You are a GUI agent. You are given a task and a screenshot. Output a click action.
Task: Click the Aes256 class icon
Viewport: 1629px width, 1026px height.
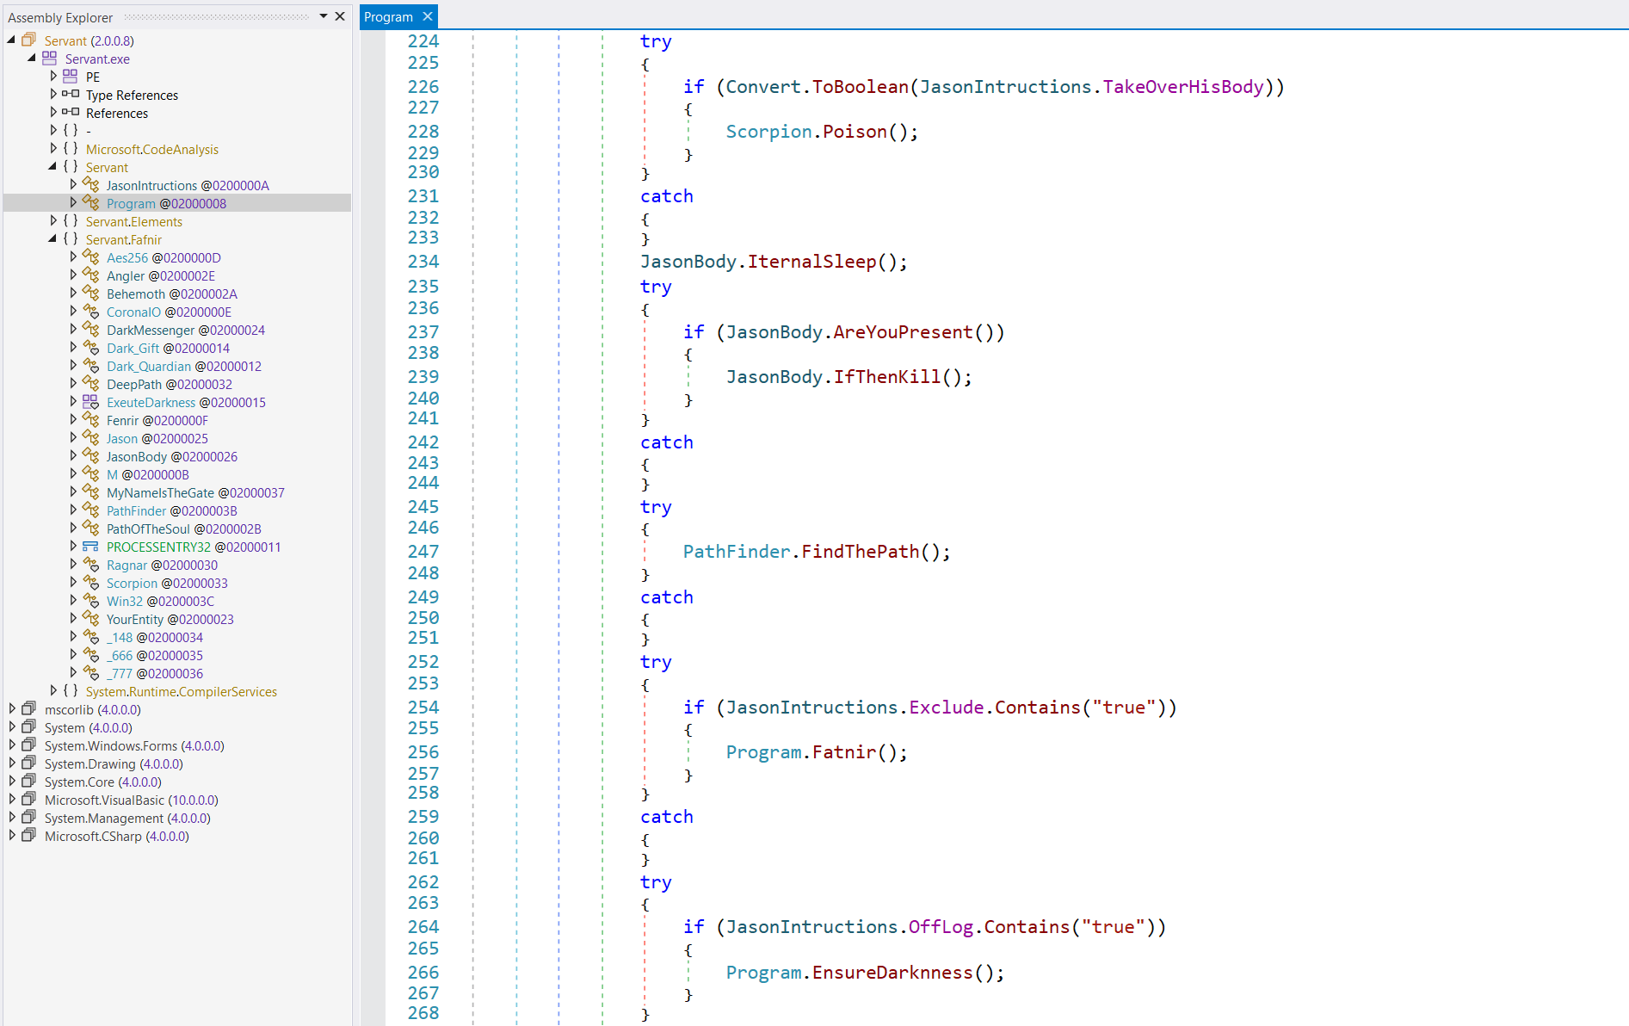pyautogui.click(x=90, y=256)
